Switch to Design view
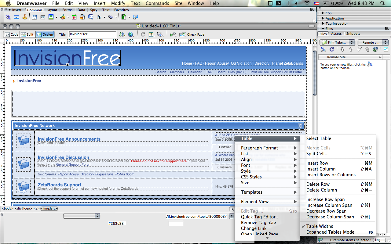391x244 pixels. pyautogui.click(x=45, y=34)
